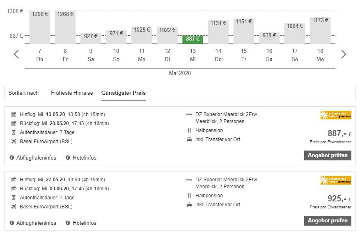
Task: Select the 938 € bar for Saturday 16
Action: click(x=269, y=38)
